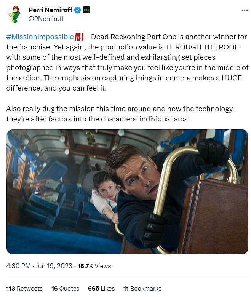Open the attached train scene photo
The image size is (251, 297).
tap(127, 192)
